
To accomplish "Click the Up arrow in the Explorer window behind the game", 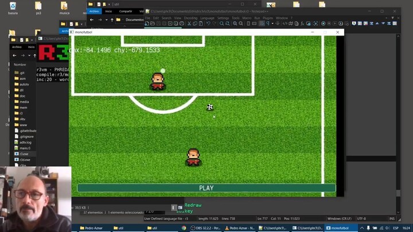I will (35, 56).
